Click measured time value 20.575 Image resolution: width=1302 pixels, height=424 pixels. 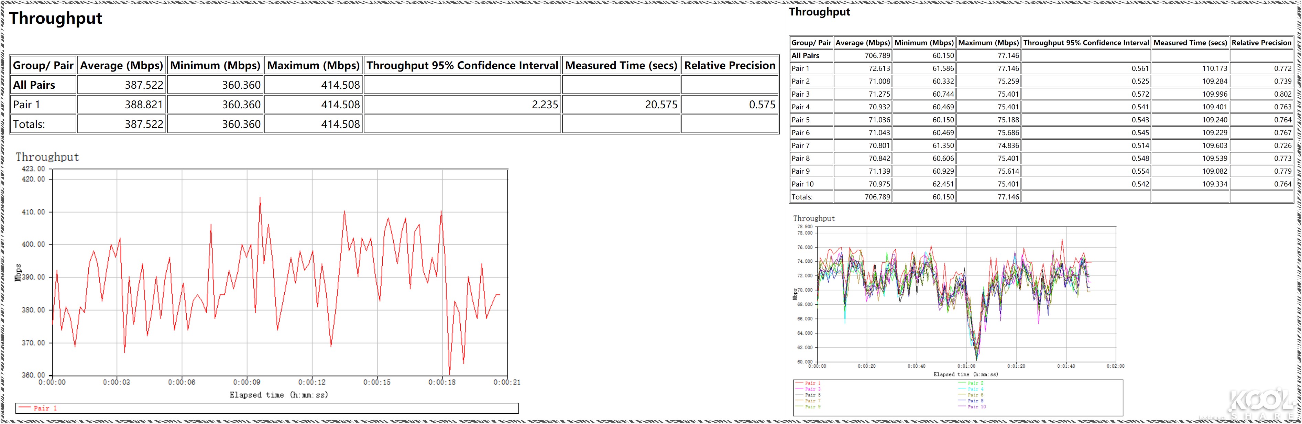[660, 105]
